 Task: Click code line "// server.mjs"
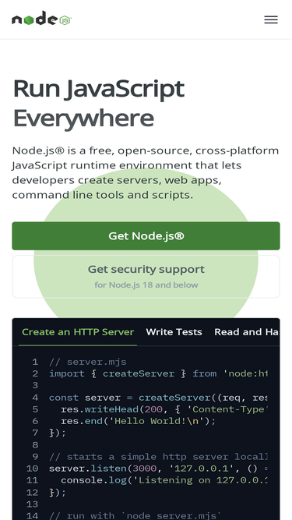point(88,362)
